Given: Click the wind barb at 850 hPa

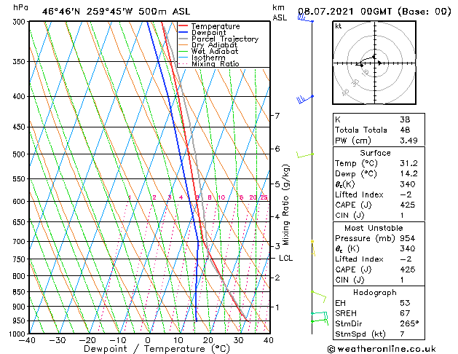Looking at the screenshot, I should pyautogui.click(x=319, y=296).
